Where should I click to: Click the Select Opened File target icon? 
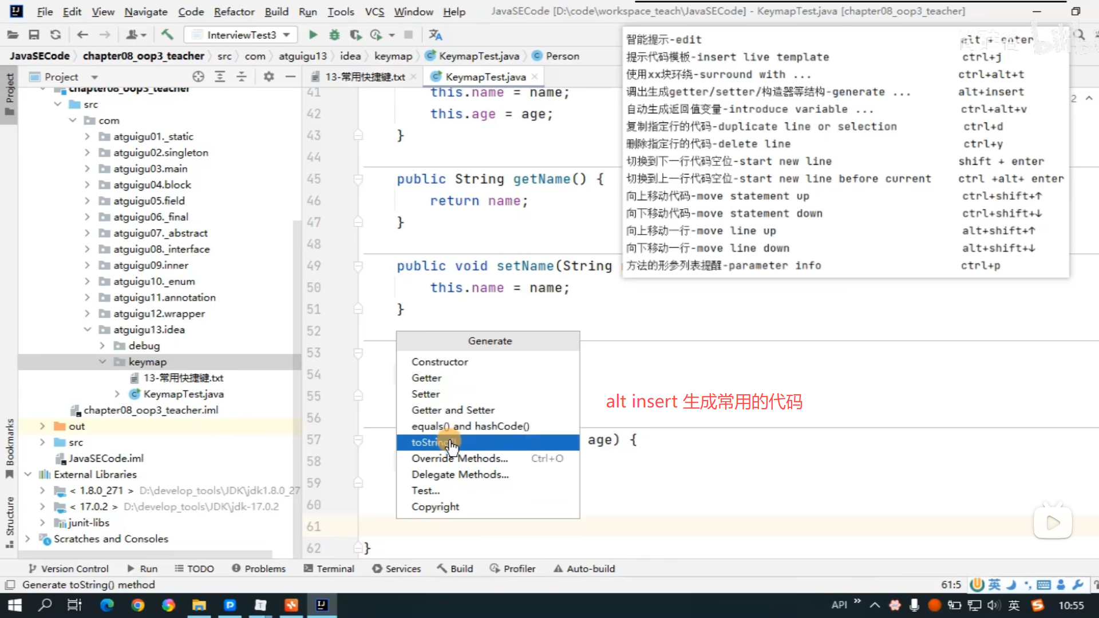[x=198, y=77]
